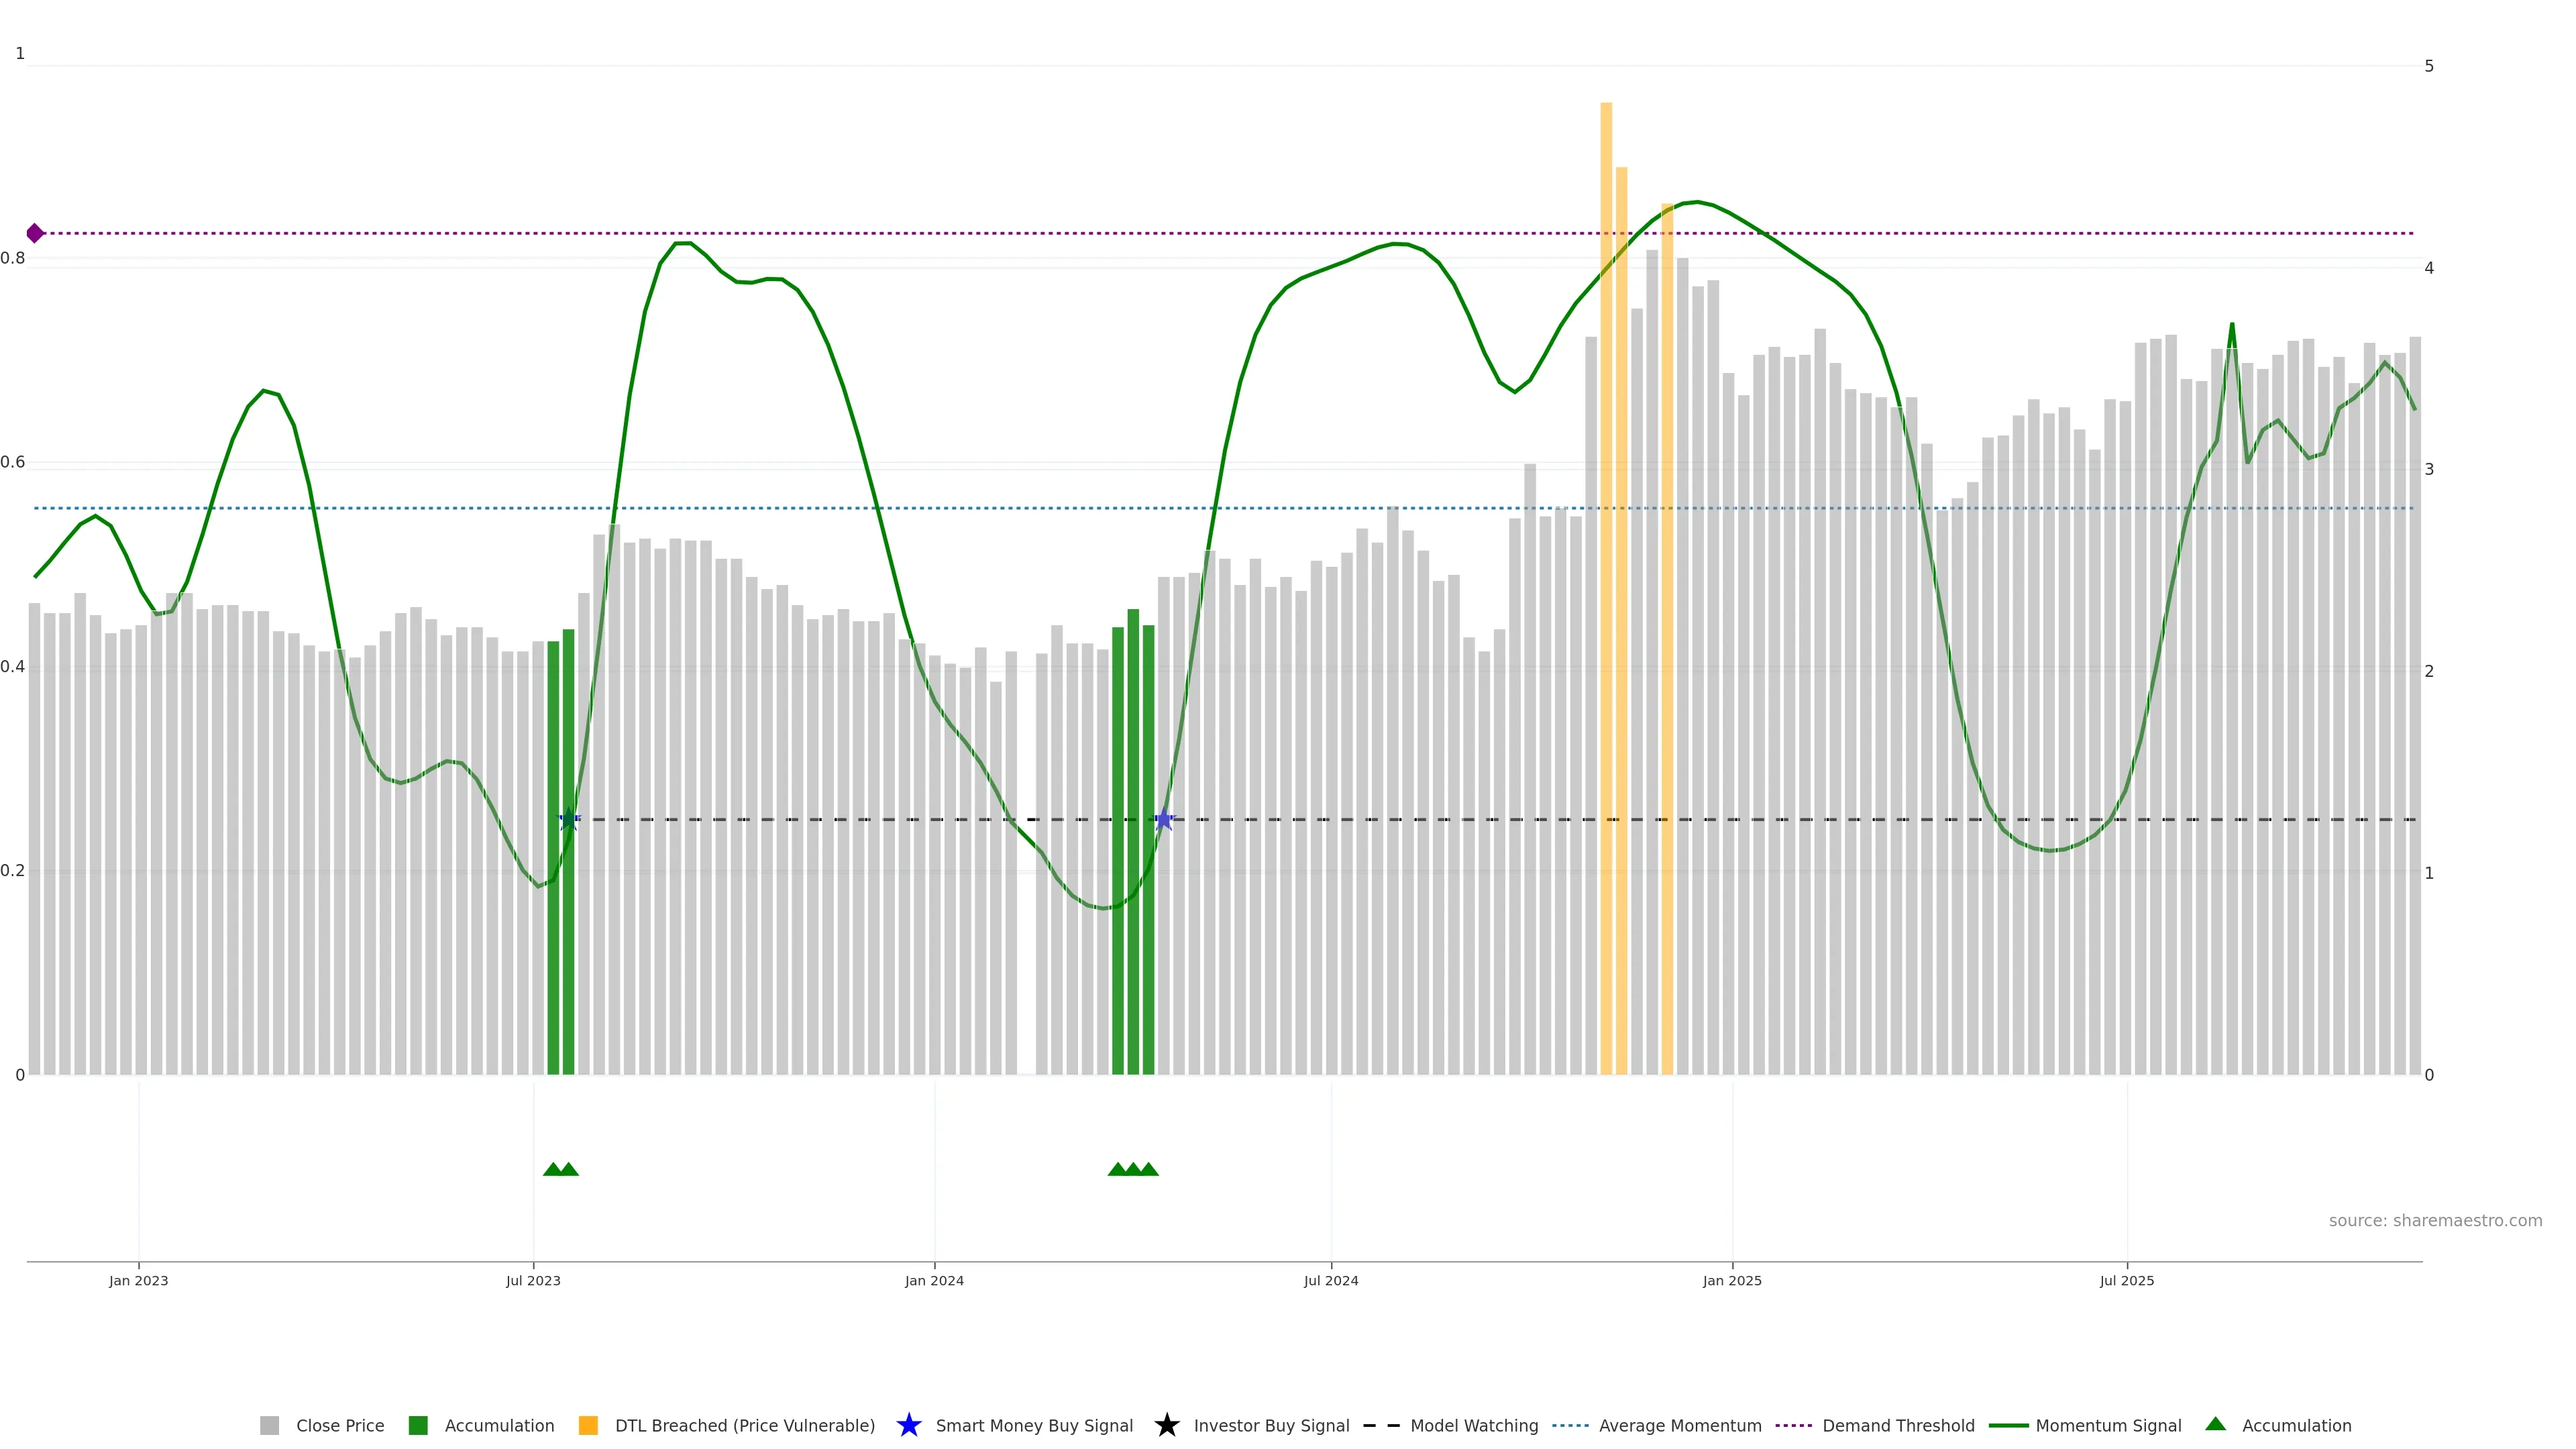Image resolution: width=2576 pixels, height=1449 pixels.
Task: Click the Jan 2024 x-axis label
Action: tap(934, 1280)
